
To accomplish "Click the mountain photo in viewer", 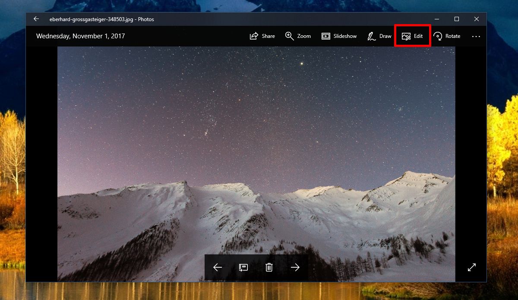I will [x=256, y=164].
